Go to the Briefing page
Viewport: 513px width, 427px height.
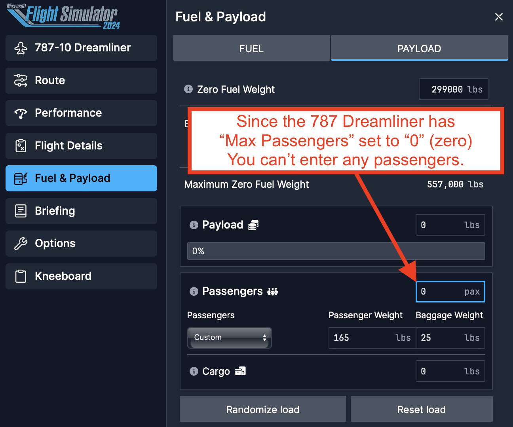81,211
